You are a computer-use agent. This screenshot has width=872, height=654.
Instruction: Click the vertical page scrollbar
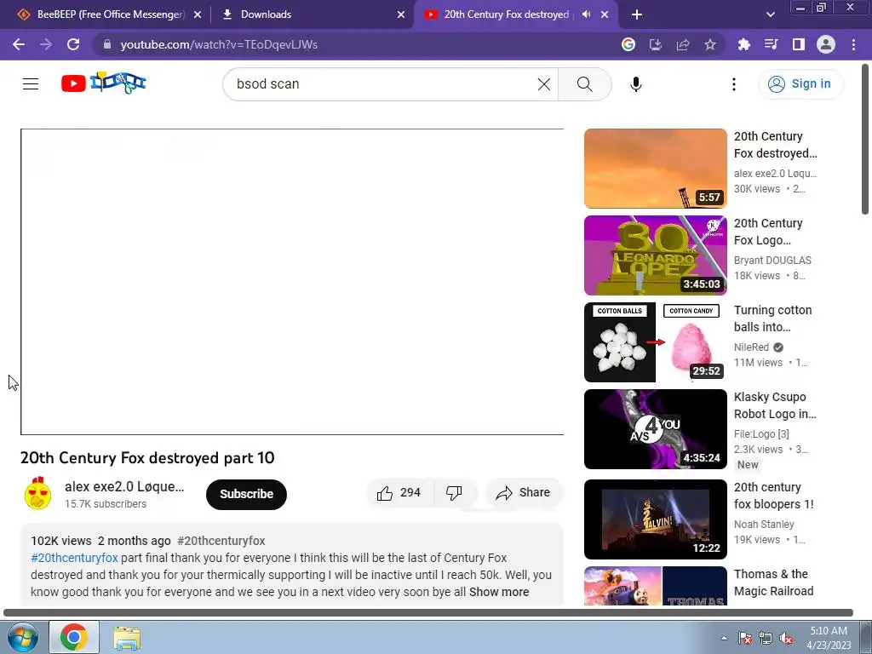pyautogui.click(x=865, y=139)
